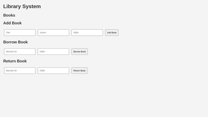Focus ISBN field in Borrow Book section
208x117 pixels.
[x=53, y=51]
